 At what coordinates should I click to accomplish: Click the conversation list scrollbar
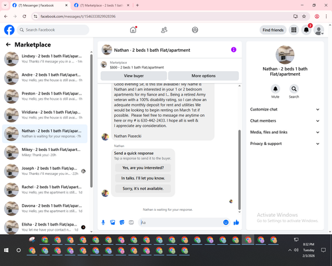point(92,121)
